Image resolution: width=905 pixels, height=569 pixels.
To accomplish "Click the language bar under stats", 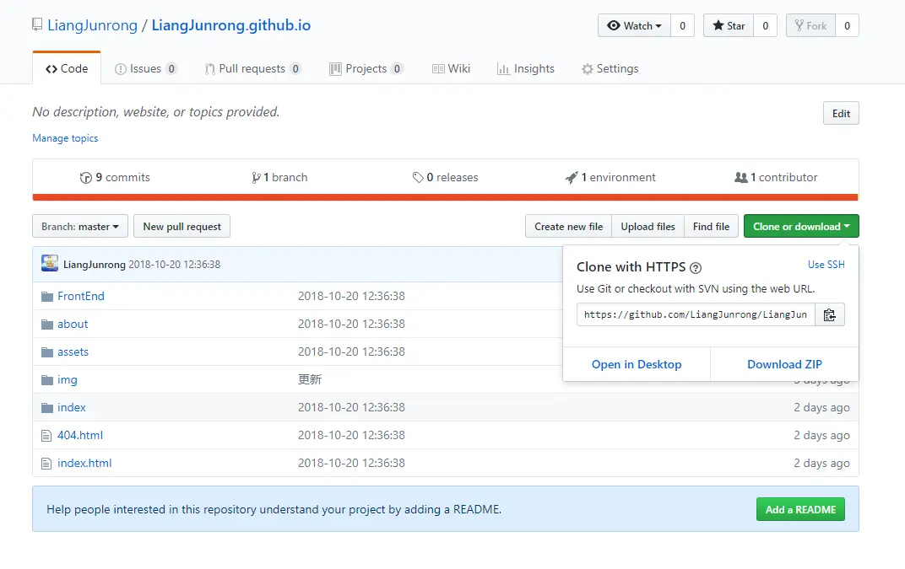I will (445, 197).
